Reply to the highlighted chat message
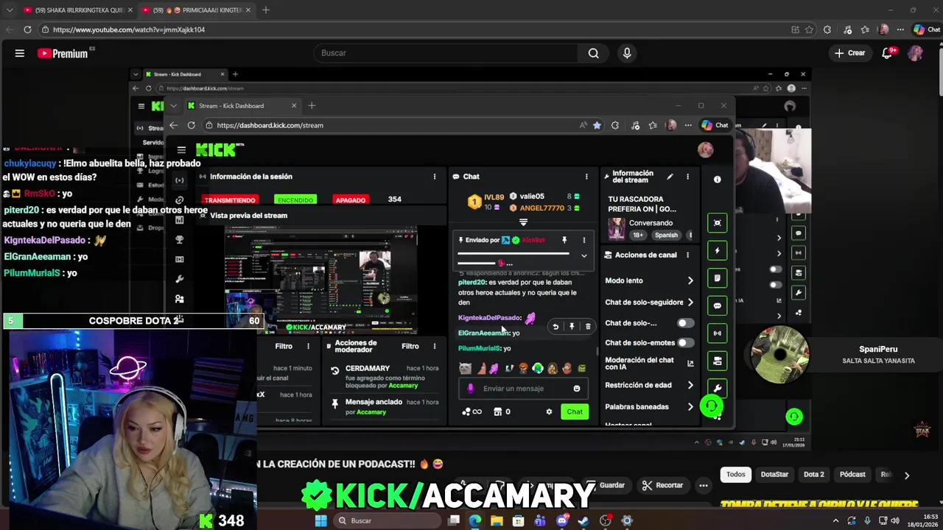This screenshot has width=943, height=530. [x=555, y=326]
